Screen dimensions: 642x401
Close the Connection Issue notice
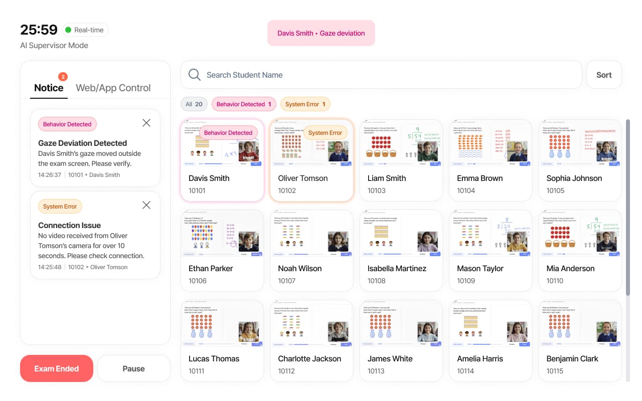coord(146,205)
